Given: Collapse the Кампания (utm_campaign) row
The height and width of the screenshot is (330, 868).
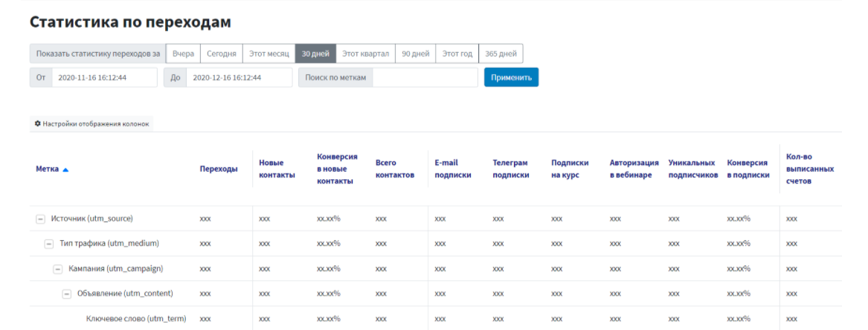Looking at the screenshot, I should coord(58,269).
